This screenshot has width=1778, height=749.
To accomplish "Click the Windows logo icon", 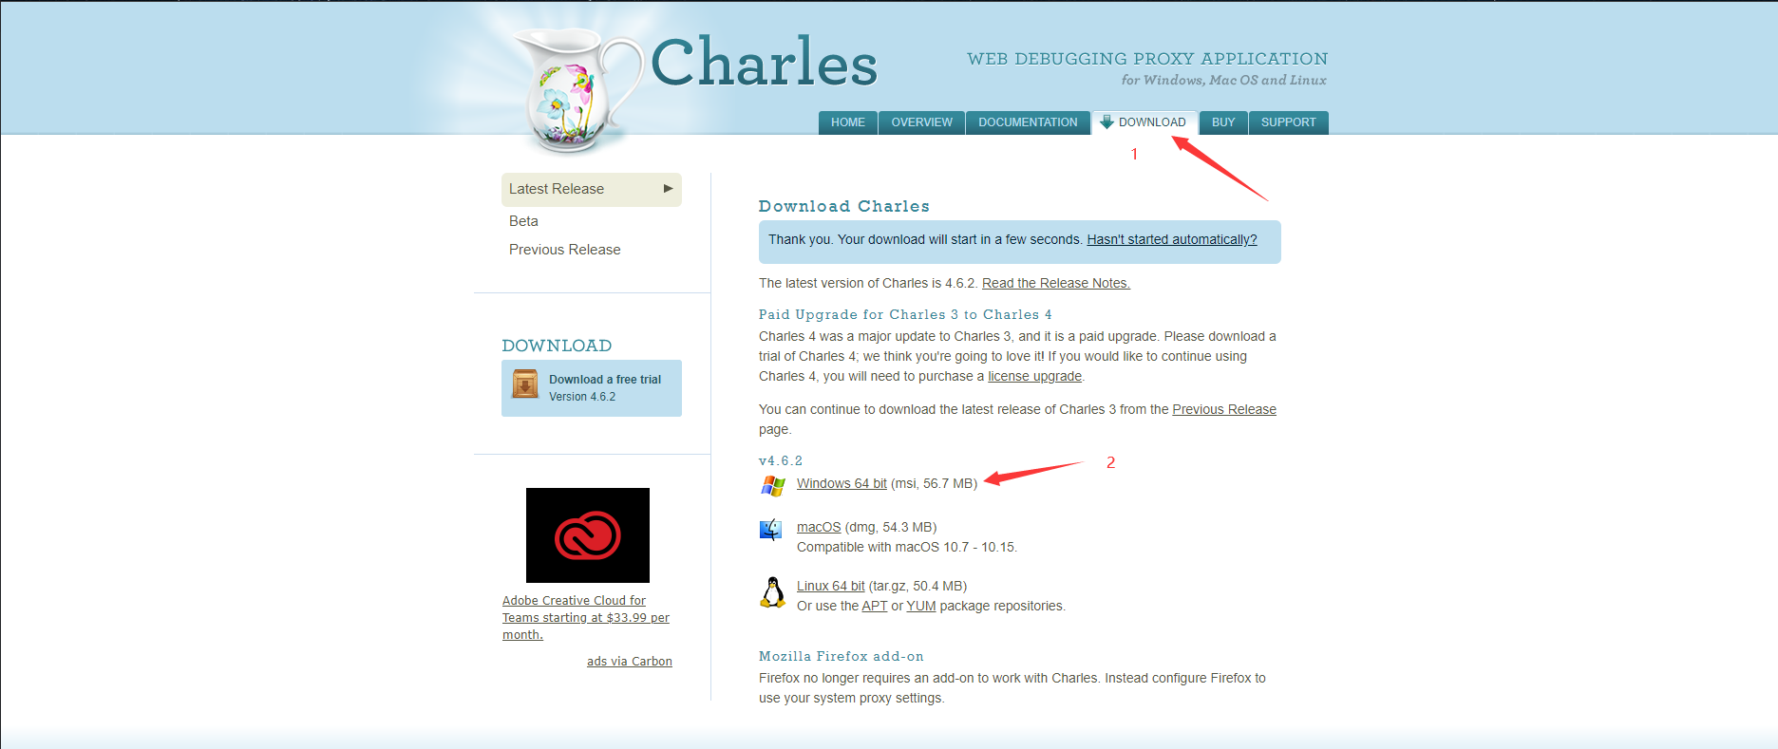I will point(773,486).
